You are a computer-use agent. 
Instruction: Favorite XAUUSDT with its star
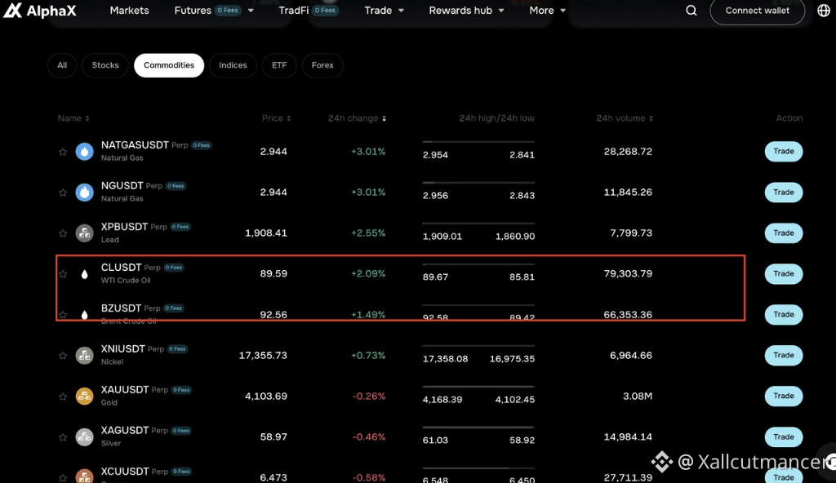click(63, 397)
